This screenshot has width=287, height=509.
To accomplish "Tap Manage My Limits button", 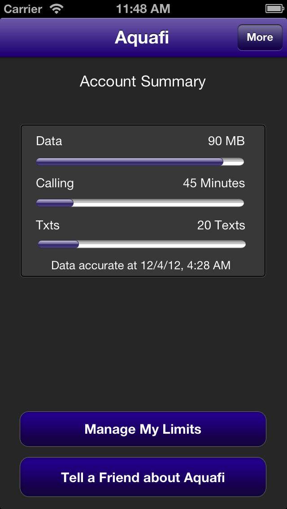I will pos(143,429).
